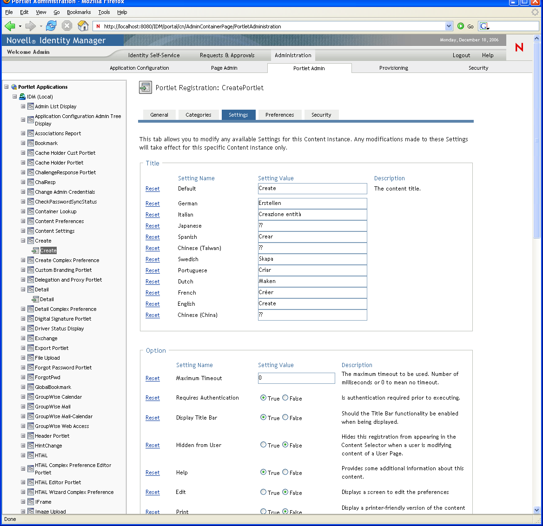
Task: Click the Portlet Applications globe icon
Action: pyautogui.click(x=14, y=87)
